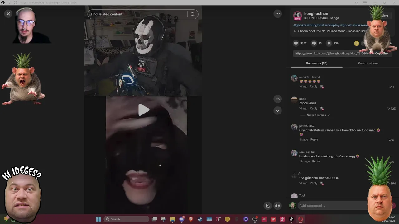Like the Zsozé vibes comment with 723
Screen dimensions: 399x224
388,109
